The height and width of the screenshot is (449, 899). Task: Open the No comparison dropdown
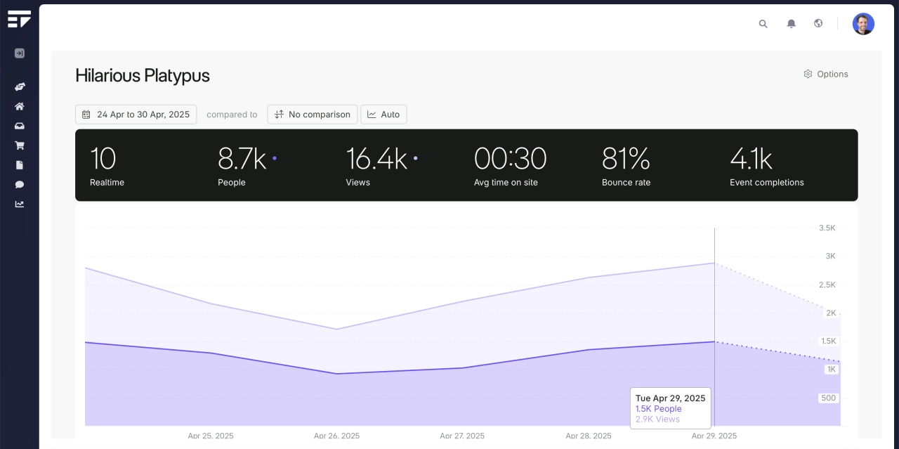pos(313,115)
